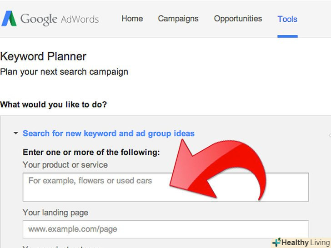Image resolution: width=331 pixels, height=248 pixels.
Task: Collapse the keyword ideas section triangle
Action: (16, 134)
